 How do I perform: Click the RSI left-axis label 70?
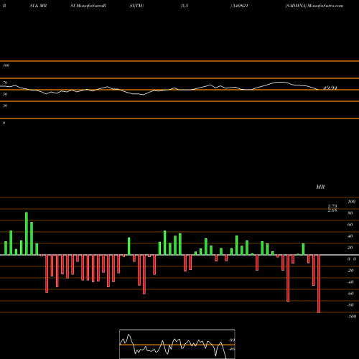5,83
